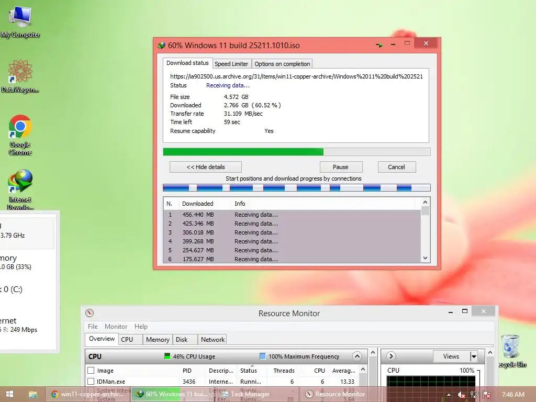Sort by Status column in Resource Monitor
The width and height of the screenshot is (536, 402).
pyautogui.click(x=251, y=371)
